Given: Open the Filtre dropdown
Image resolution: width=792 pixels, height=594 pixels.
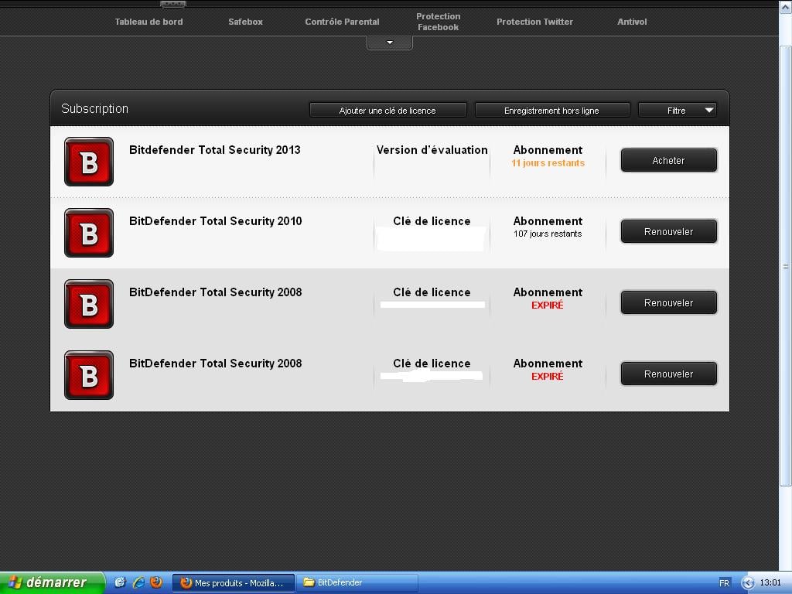Looking at the screenshot, I should (x=678, y=110).
